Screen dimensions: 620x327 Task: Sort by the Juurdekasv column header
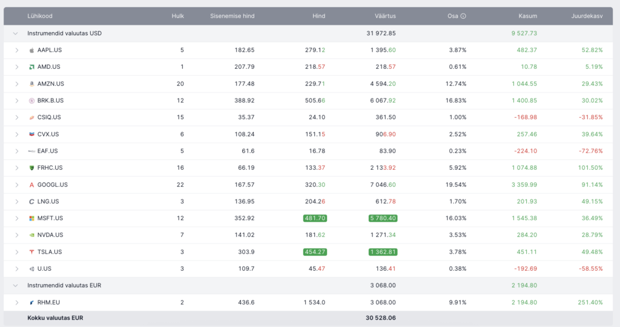587,16
